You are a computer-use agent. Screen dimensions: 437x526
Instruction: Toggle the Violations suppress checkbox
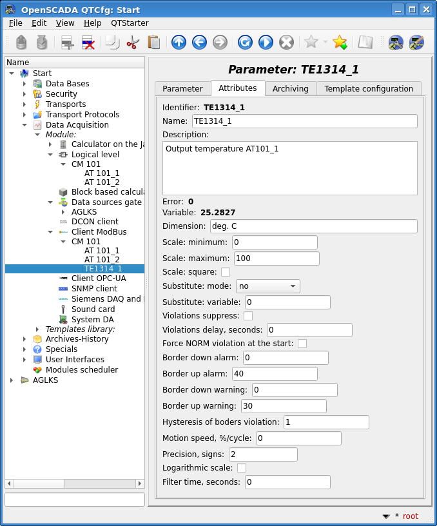point(248,316)
